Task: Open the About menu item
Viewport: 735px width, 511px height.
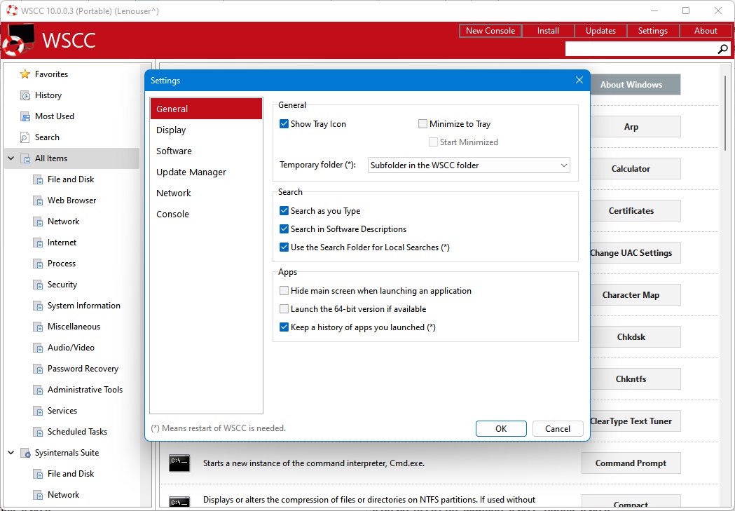Action: (x=706, y=30)
